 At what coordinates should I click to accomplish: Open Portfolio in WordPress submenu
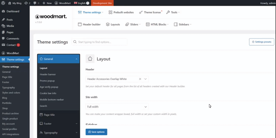(x=7, y=103)
